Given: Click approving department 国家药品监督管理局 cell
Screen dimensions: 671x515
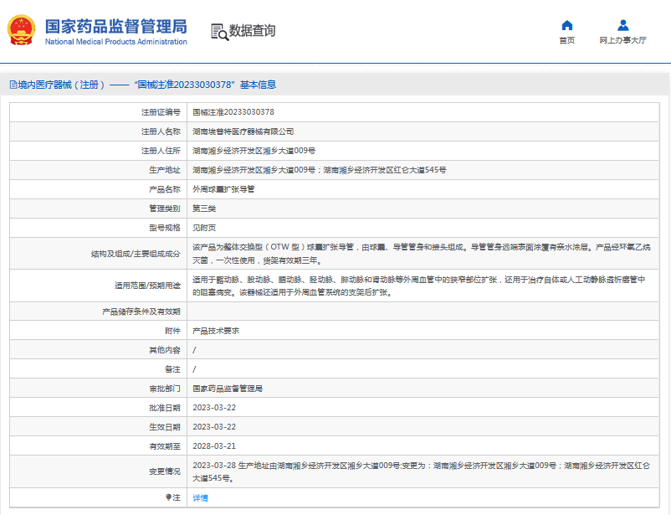Looking at the screenshot, I should click(x=228, y=389).
